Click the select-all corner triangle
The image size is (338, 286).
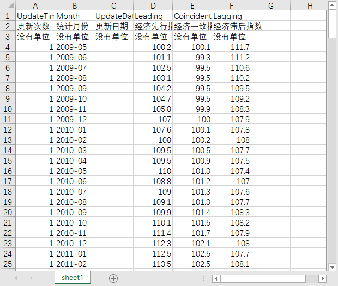click(11, 5)
